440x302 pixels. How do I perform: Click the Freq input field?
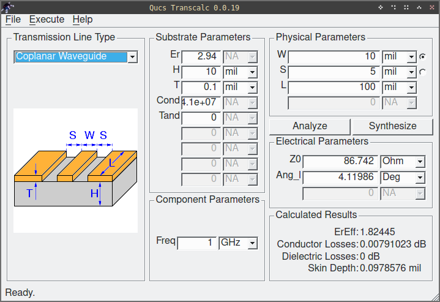tap(196, 243)
